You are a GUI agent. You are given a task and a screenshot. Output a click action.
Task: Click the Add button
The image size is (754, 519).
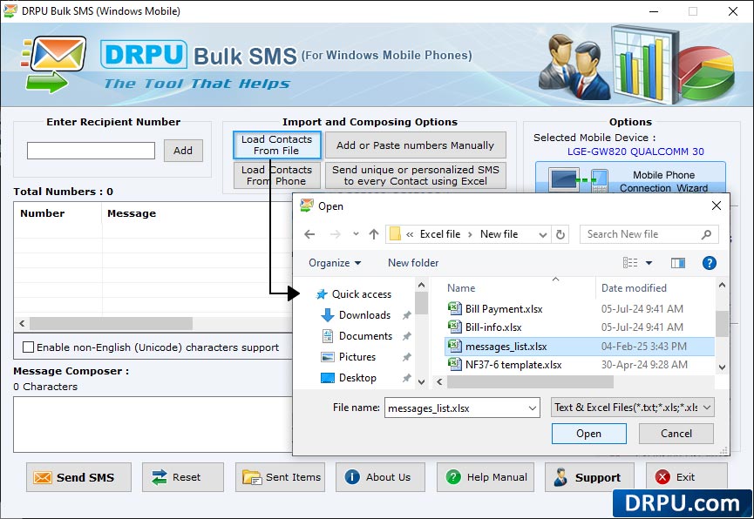click(x=183, y=151)
